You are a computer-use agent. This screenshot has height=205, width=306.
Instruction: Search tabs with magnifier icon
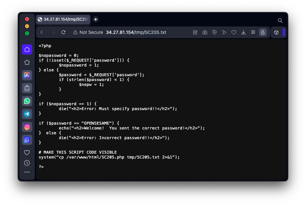(x=280, y=21)
